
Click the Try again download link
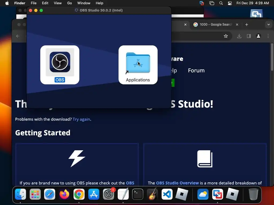tap(81, 119)
